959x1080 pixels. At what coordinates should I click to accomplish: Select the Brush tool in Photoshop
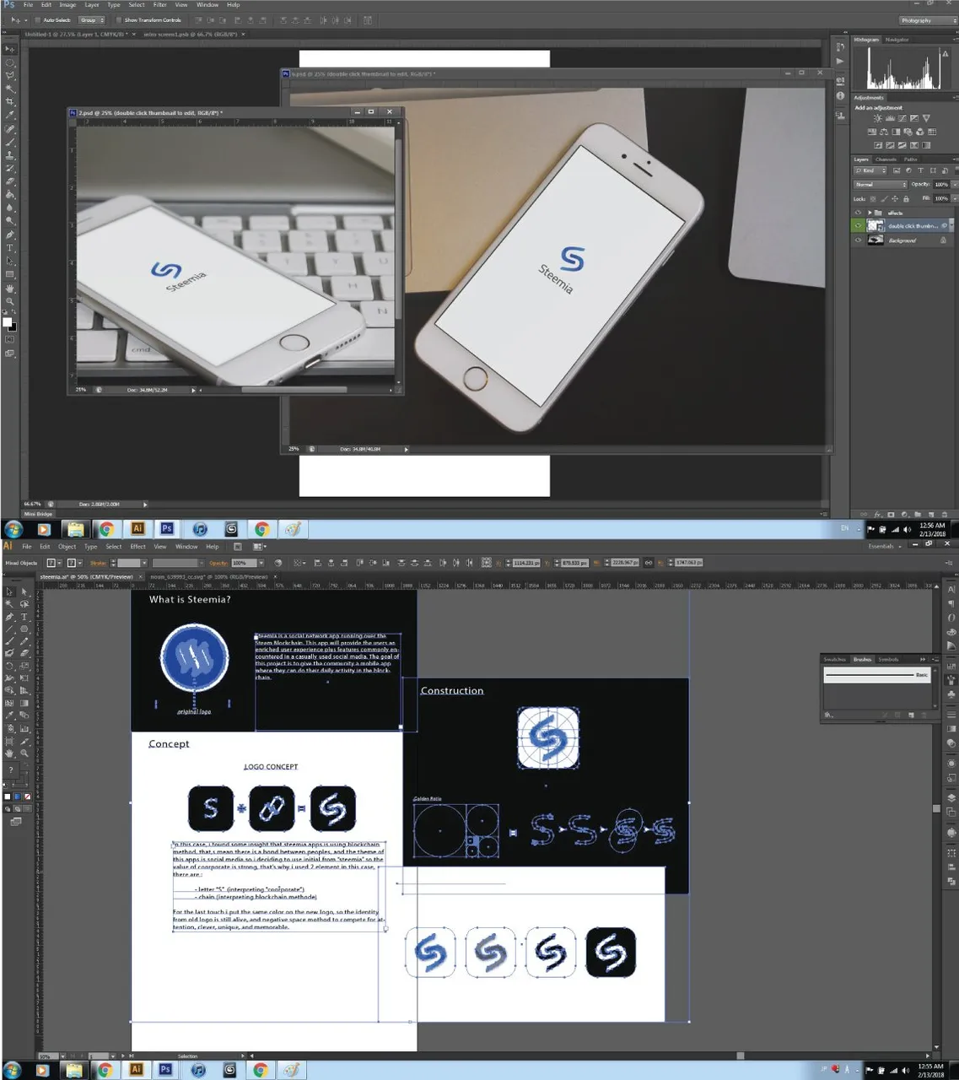tap(10, 142)
